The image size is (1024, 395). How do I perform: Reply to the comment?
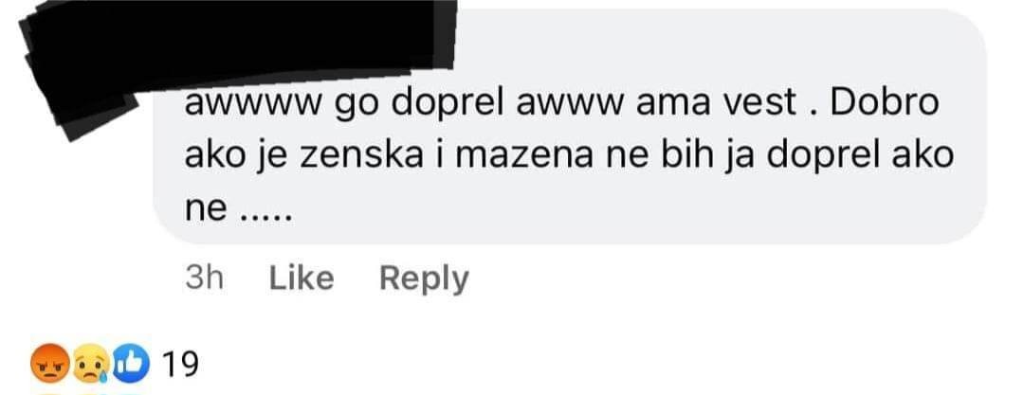[424, 280]
